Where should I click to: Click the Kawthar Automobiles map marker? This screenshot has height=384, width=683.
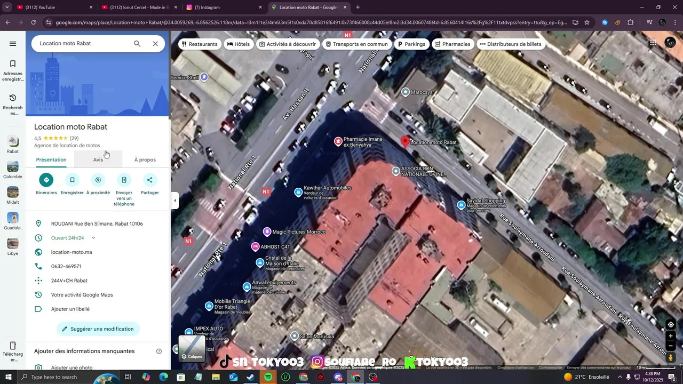pyautogui.click(x=298, y=192)
